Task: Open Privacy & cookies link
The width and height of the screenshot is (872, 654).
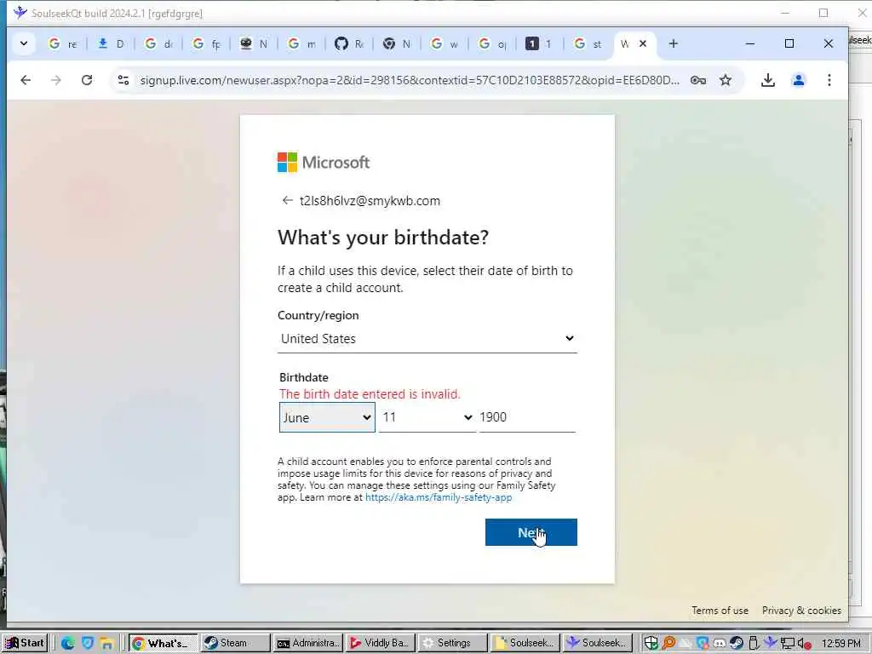Action: [801, 610]
